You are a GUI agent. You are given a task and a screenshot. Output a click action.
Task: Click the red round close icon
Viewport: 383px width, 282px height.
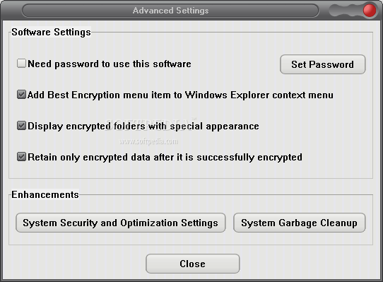tap(370, 11)
